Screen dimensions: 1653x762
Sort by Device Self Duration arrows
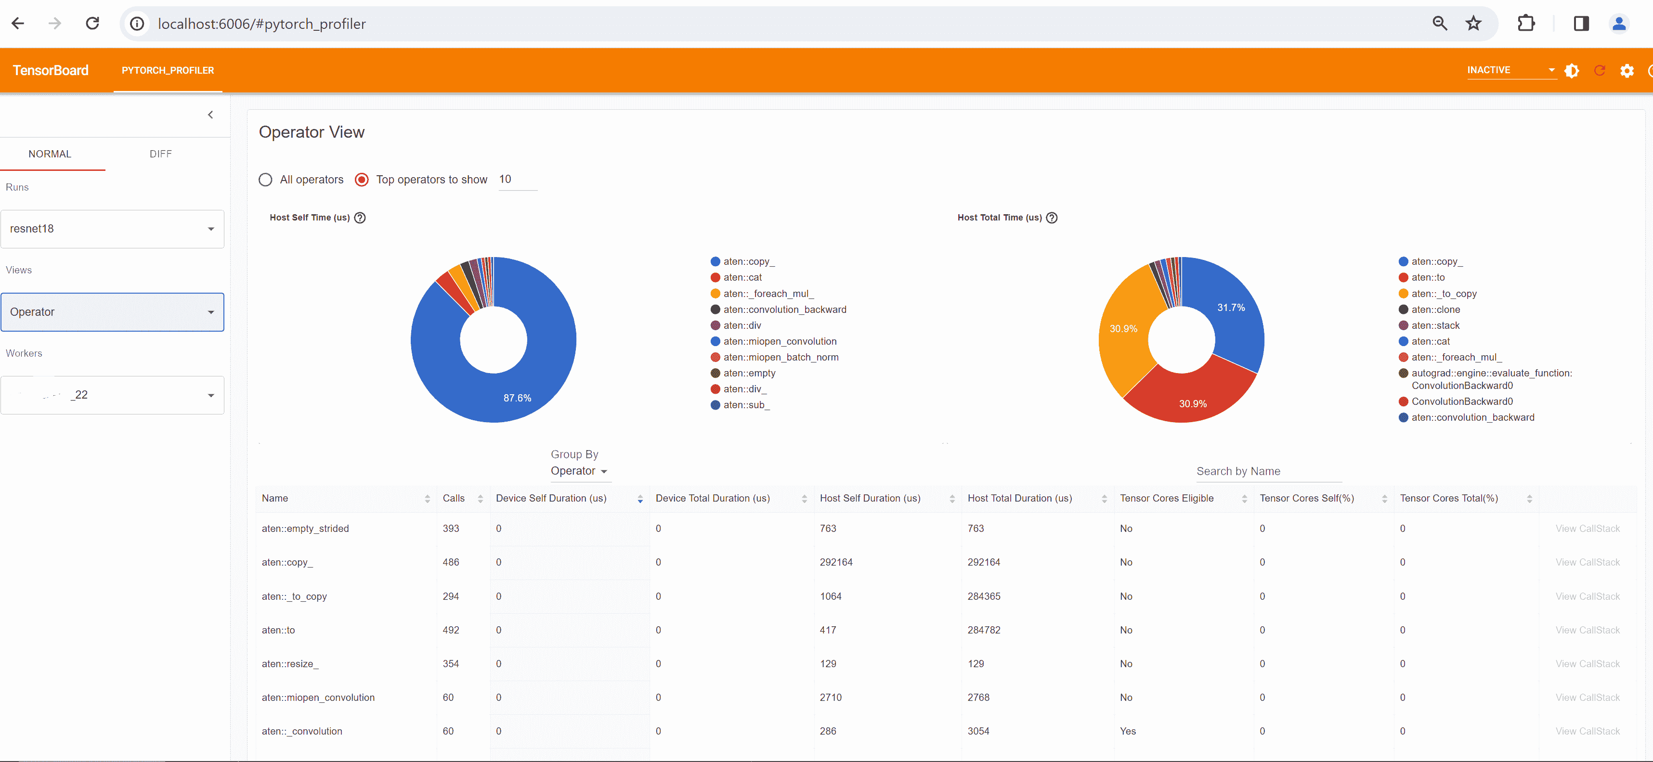[640, 498]
